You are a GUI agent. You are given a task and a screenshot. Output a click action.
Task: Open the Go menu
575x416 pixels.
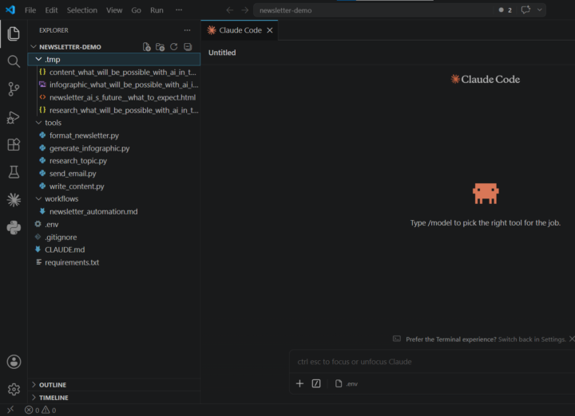pyautogui.click(x=136, y=10)
